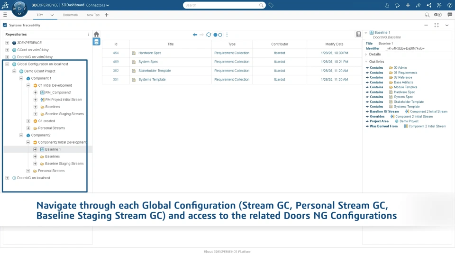Open the help question mark icon
Viewport: 455px width, 256px height.
pyautogui.click(x=449, y=5)
